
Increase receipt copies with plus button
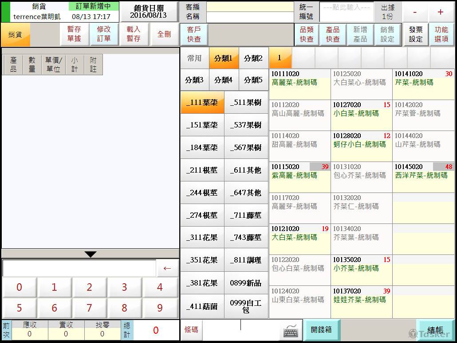tap(440, 12)
